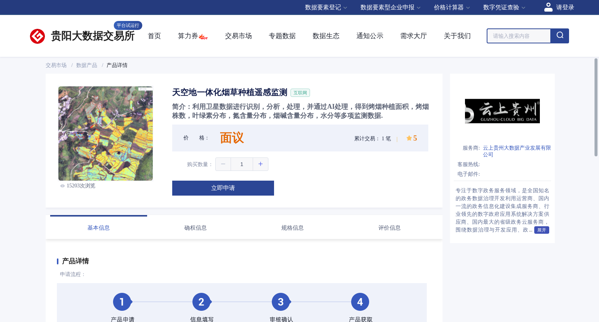Open provider link 云上贵州大数据产业发展有限公司
The width and height of the screenshot is (599, 322).
coord(517,151)
